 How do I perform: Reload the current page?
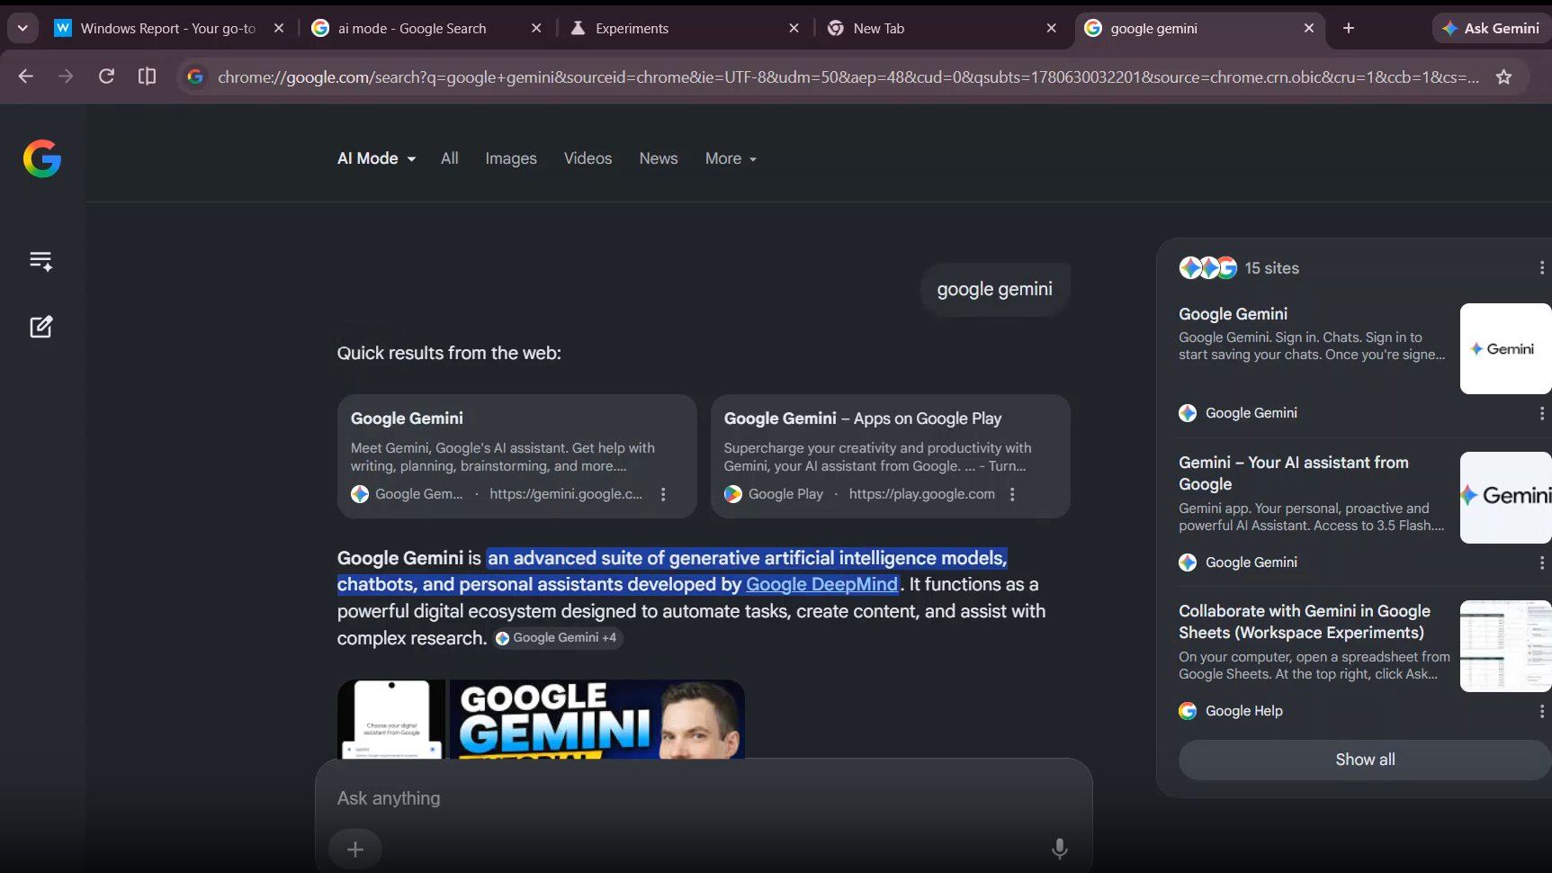tap(106, 76)
